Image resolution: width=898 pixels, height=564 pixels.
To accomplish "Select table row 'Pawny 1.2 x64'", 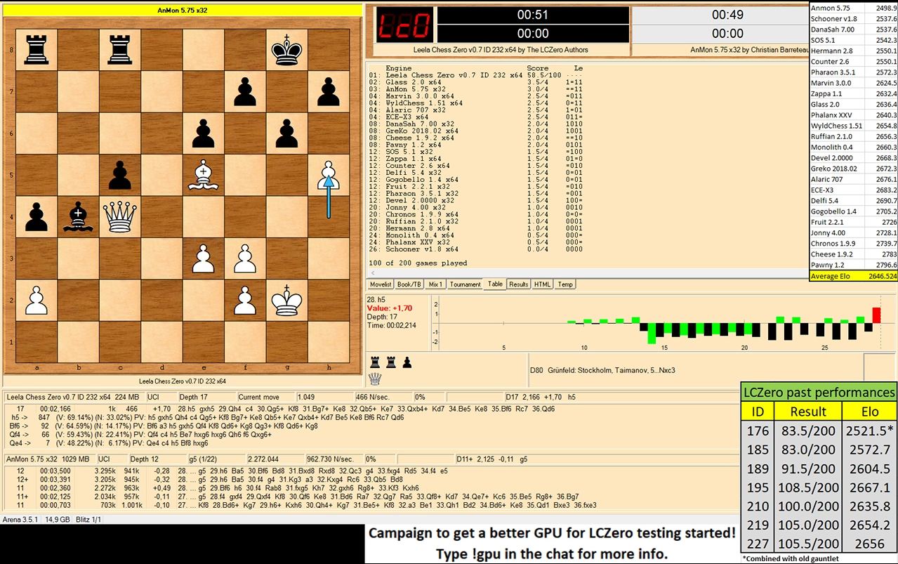I will coord(475,145).
